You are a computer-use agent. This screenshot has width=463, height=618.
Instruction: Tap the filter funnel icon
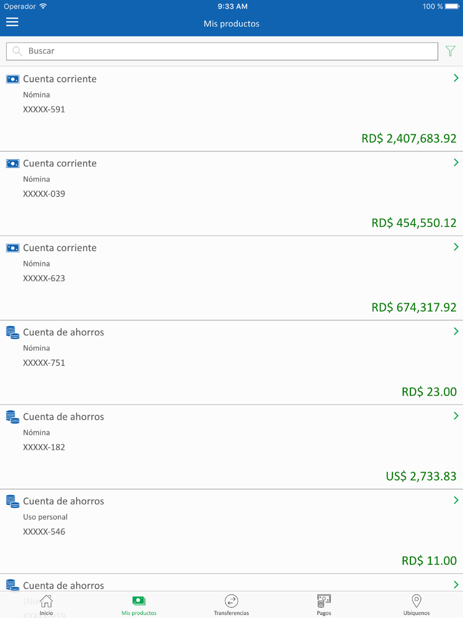point(450,51)
